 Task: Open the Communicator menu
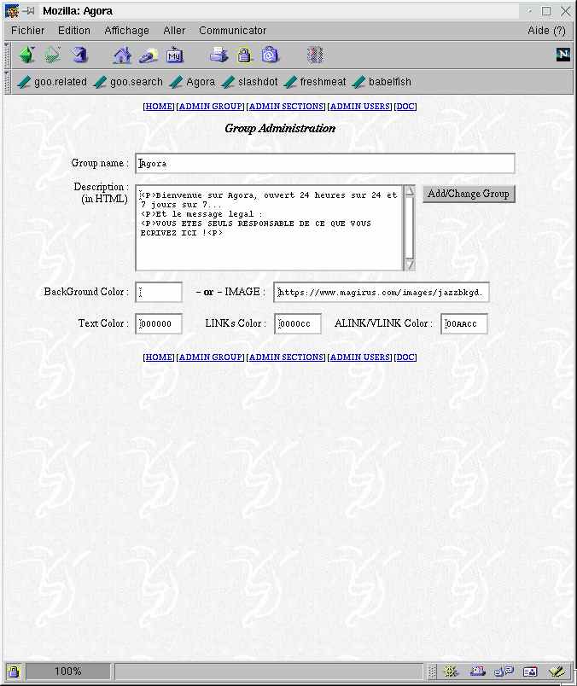(x=232, y=31)
